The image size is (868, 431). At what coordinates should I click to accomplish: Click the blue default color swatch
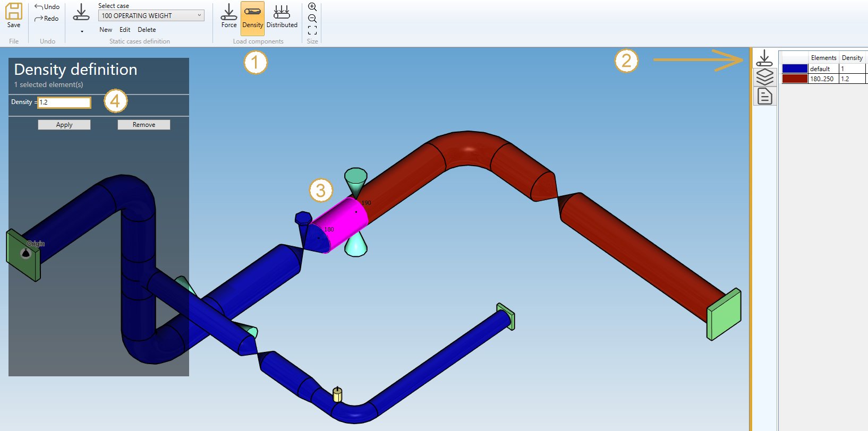[x=795, y=69]
